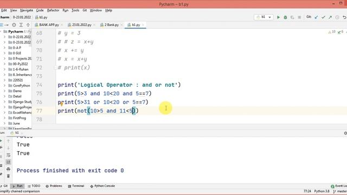Open the Tools menu
This screenshot has width=347, height=195.
(75, 10)
